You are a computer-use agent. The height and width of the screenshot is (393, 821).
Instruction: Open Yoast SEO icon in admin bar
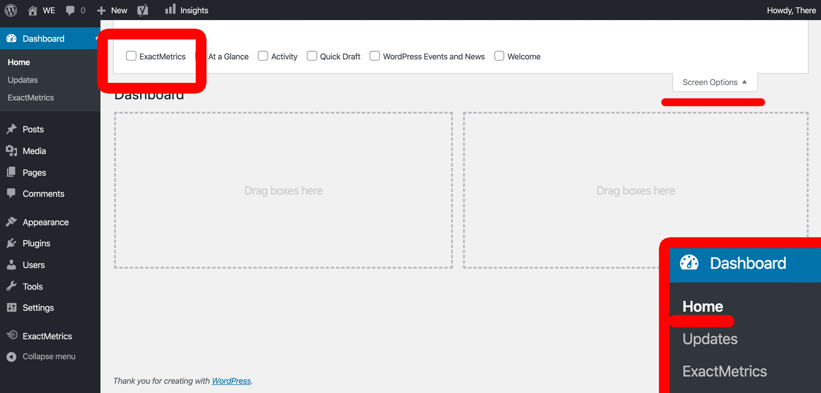[x=143, y=10]
